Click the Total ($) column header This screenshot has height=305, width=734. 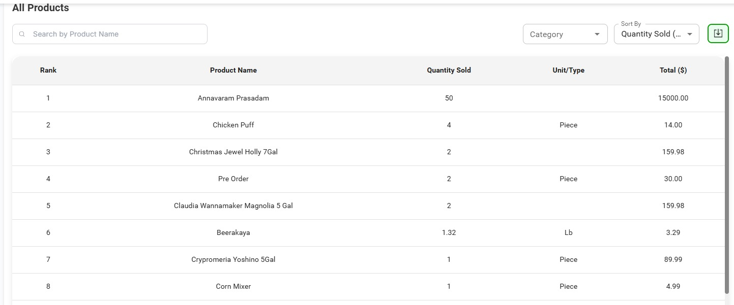[x=673, y=71]
